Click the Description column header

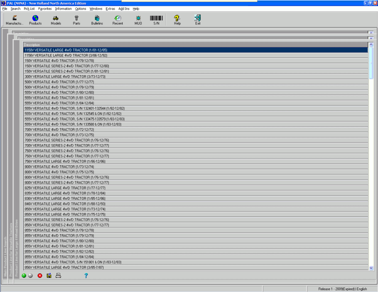coord(195,45)
